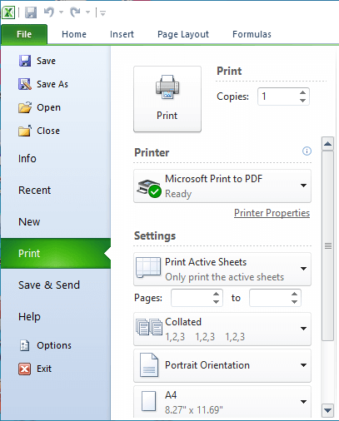Increase the ending page number

(x=294, y=294)
